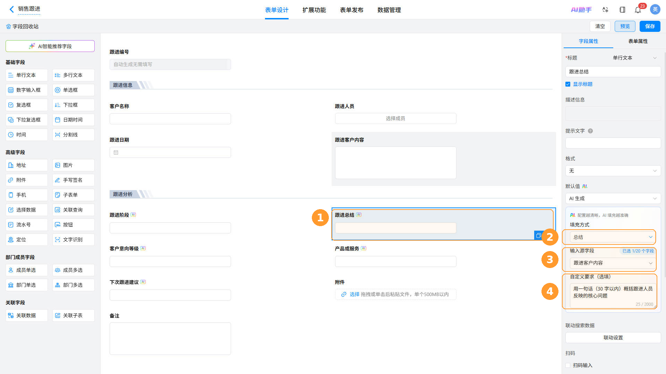
Task: Open the 格式 dropdown showing 无
Action: (x=613, y=171)
